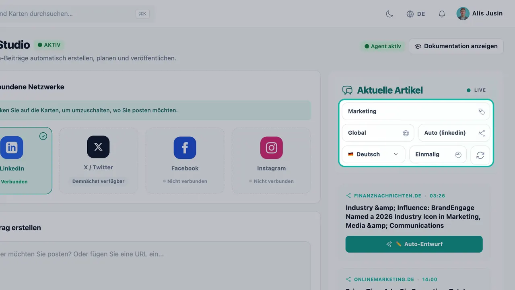The height and width of the screenshot is (290, 515).
Task: Open the Auto (linkedin) selector
Action: point(454,133)
